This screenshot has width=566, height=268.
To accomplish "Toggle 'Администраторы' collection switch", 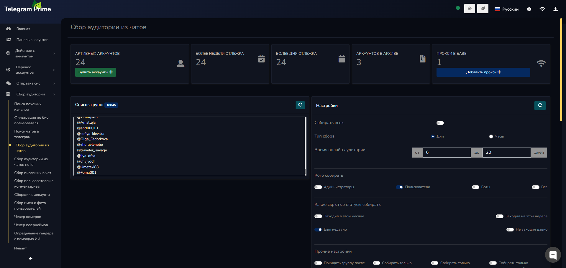I will tap(318, 187).
